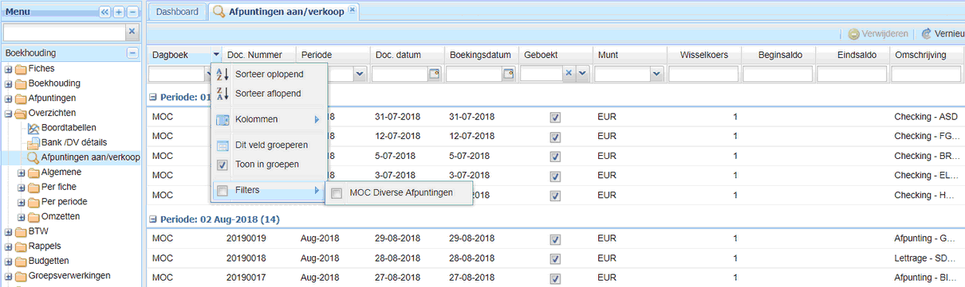Screen dimensions: 965x287
Task: Choose Sorteer aflopend from column menu
Action: (268, 94)
